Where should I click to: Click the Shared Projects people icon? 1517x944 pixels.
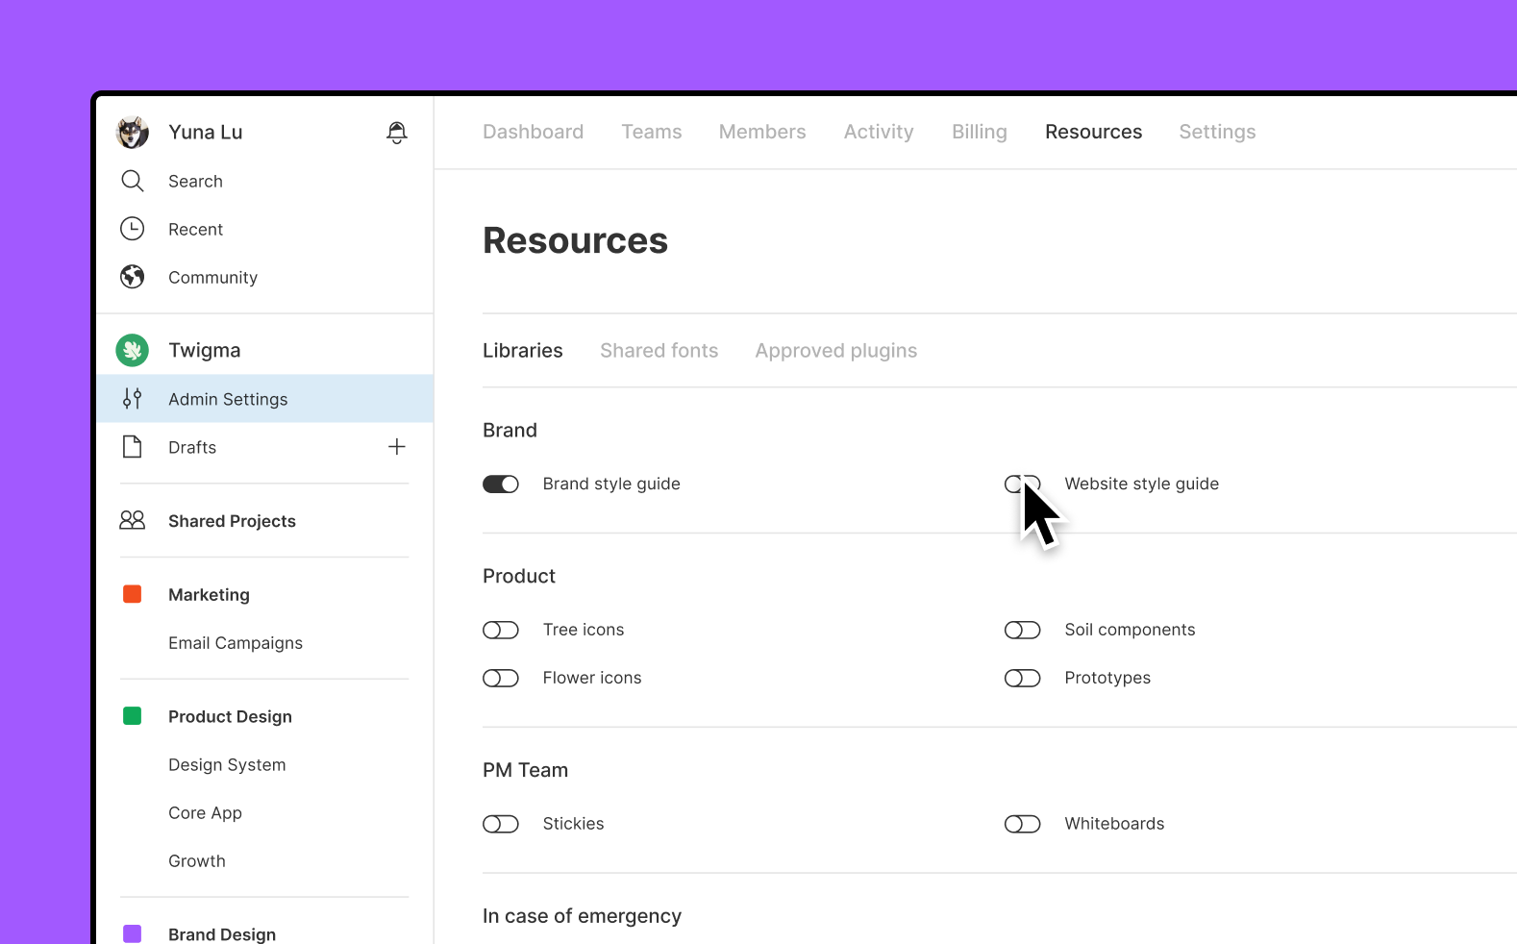(x=133, y=520)
